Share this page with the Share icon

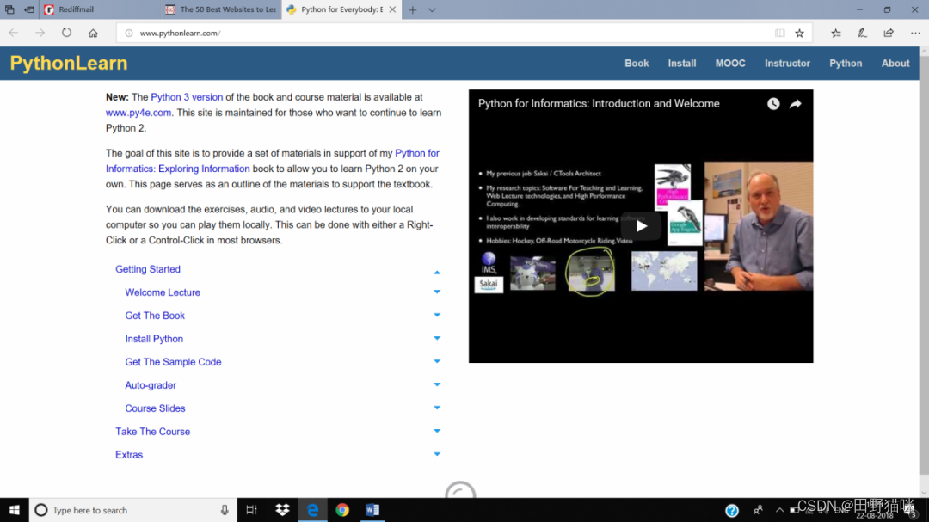click(x=888, y=34)
